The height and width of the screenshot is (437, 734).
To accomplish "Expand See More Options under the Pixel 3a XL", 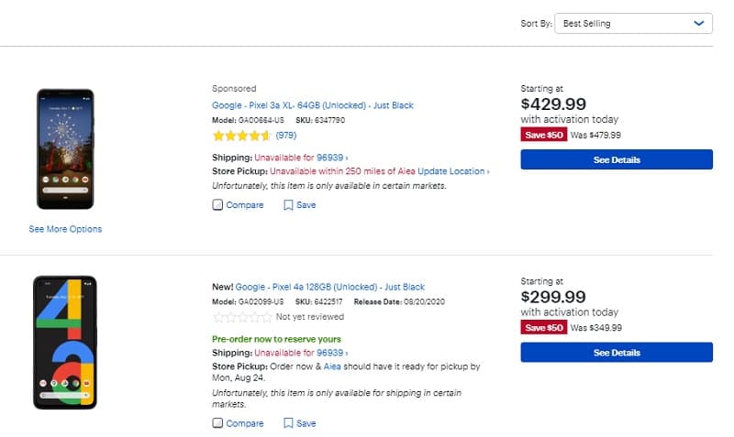I will 65,229.
